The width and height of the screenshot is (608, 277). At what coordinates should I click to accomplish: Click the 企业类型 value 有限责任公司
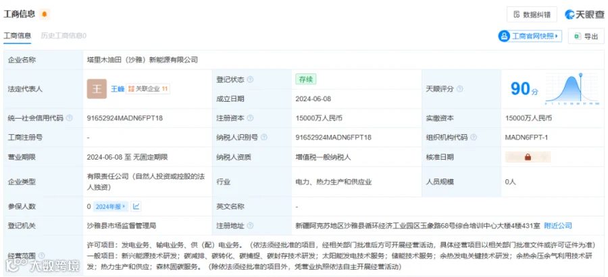pos(146,181)
